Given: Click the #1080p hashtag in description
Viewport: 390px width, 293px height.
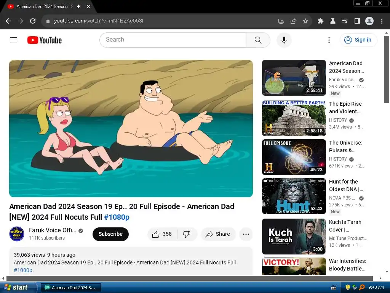Looking at the screenshot, I should pos(23,270).
